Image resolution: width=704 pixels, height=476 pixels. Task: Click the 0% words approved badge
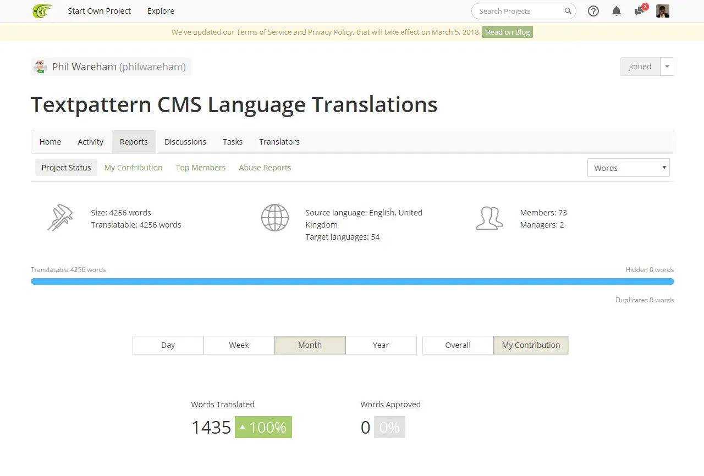tap(389, 427)
